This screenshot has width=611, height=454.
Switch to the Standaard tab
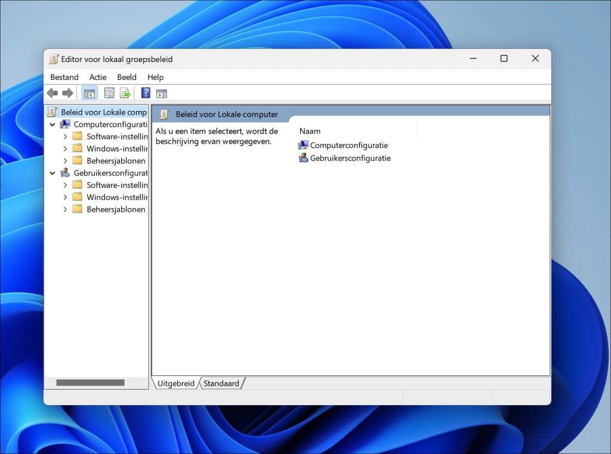click(x=221, y=384)
